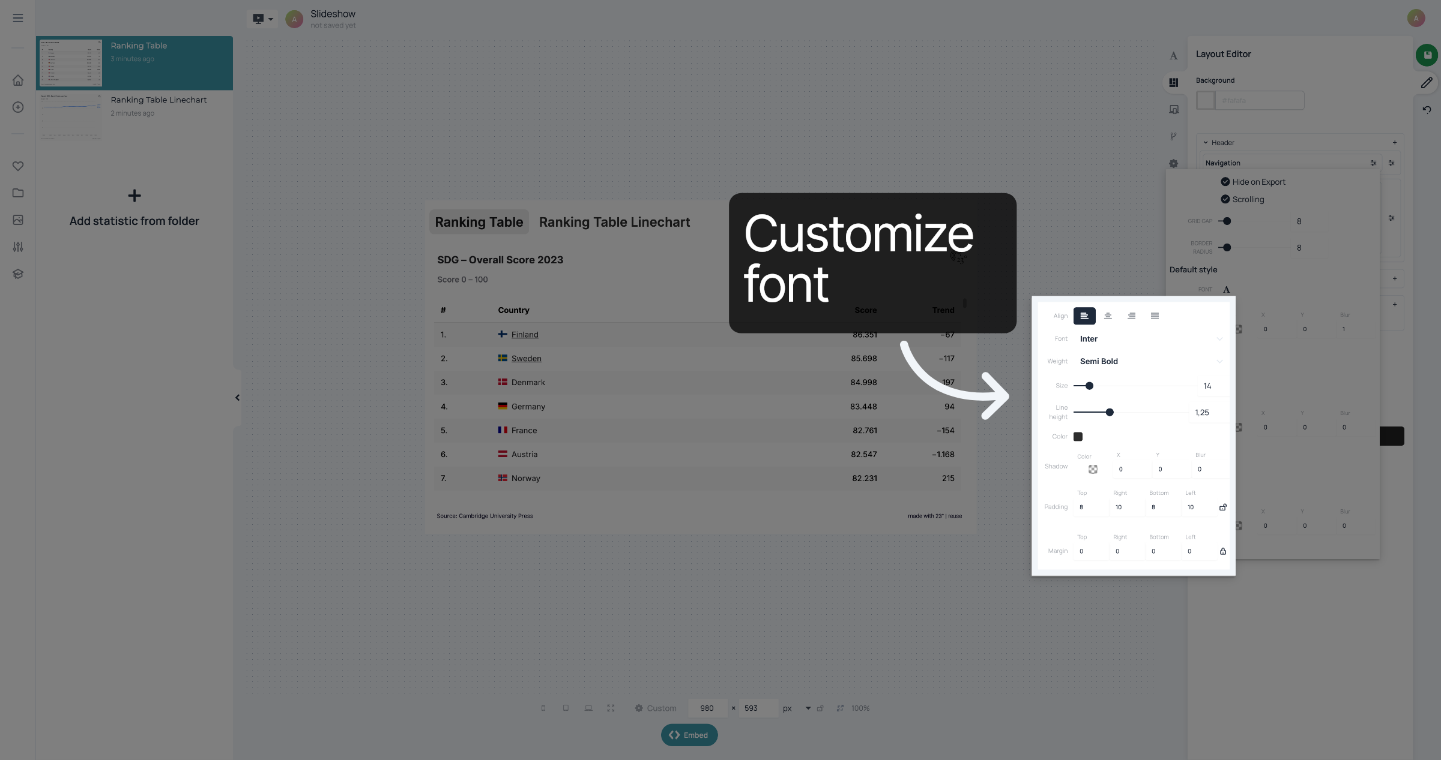This screenshot has width=1441, height=760.
Task: Adjust the Grid Gap slider
Action: click(1254, 221)
